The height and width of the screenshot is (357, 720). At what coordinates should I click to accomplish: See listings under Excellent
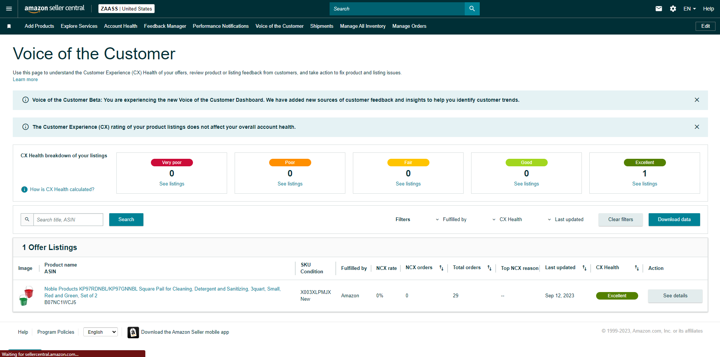pyautogui.click(x=645, y=184)
